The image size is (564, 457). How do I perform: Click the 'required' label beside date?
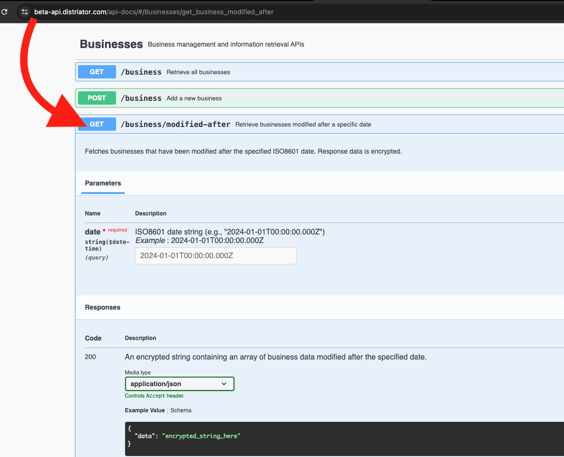tap(117, 230)
